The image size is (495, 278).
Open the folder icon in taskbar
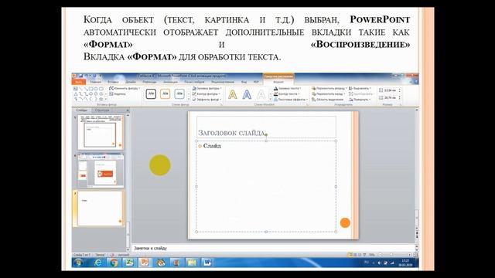[x=192, y=263]
